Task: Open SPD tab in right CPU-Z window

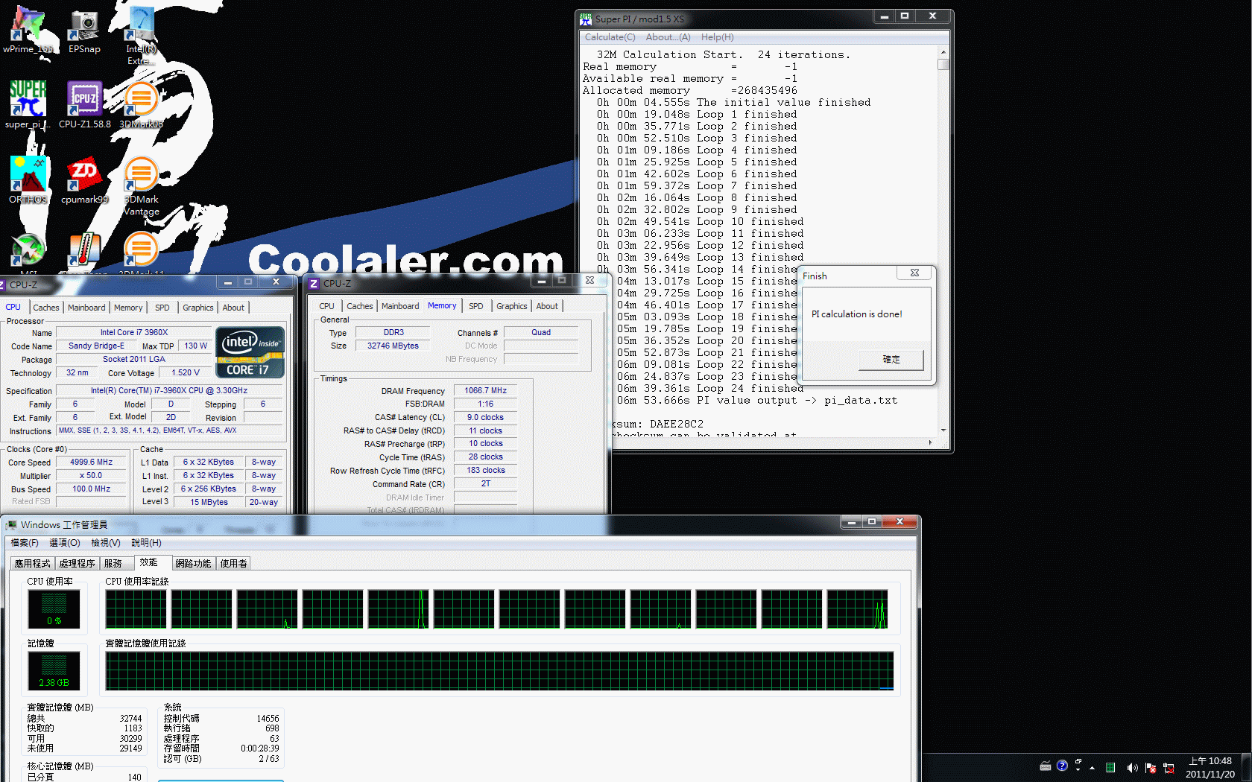Action: pyautogui.click(x=475, y=306)
